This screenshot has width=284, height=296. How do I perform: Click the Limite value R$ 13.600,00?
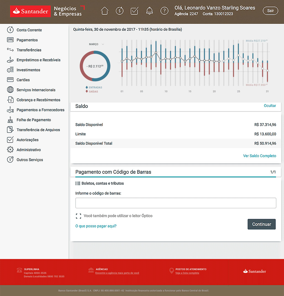tap(265, 134)
